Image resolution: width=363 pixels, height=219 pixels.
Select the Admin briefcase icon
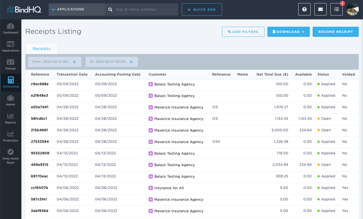coord(10,100)
